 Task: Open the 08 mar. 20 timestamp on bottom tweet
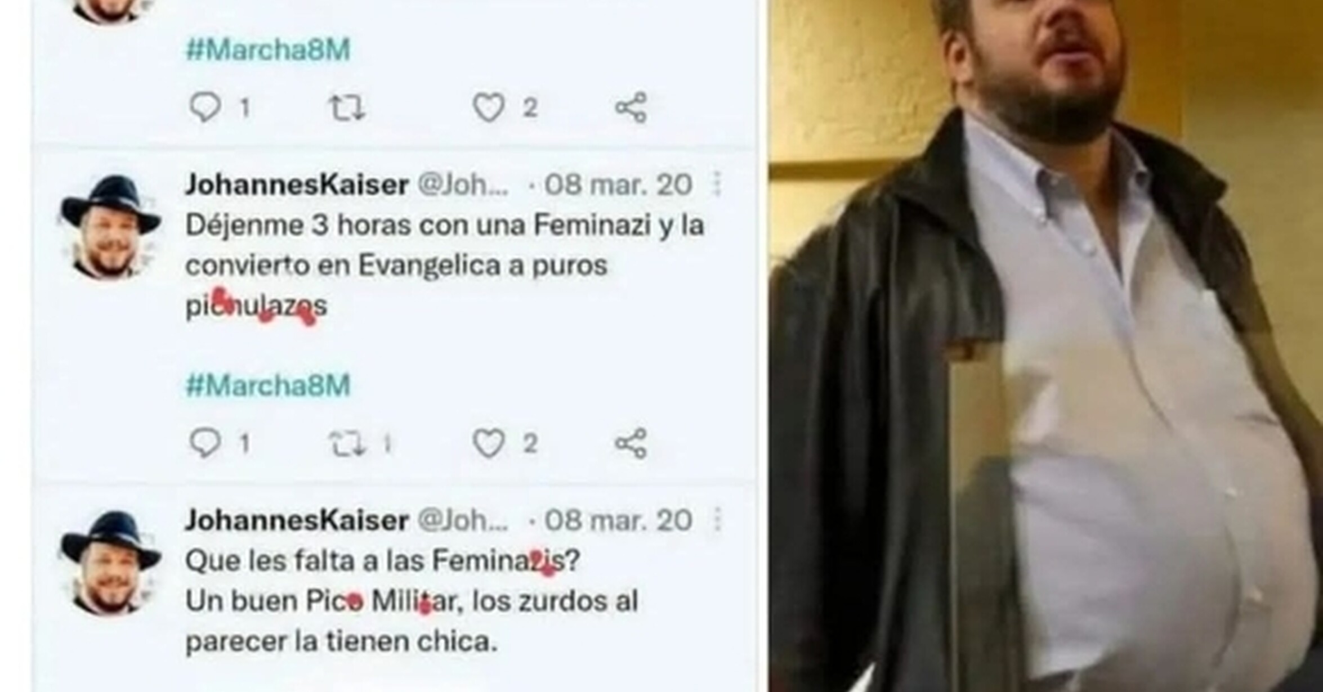click(618, 520)
